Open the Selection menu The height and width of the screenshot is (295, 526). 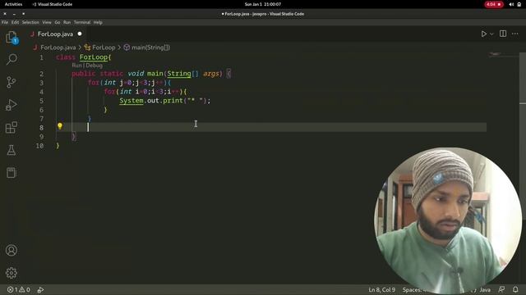click(30, 22)
